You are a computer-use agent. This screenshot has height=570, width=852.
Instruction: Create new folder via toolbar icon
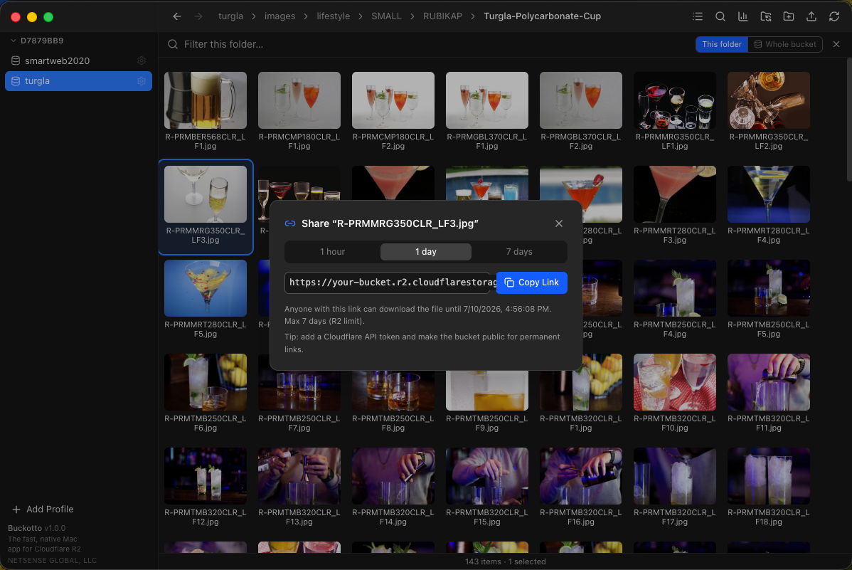789,16
